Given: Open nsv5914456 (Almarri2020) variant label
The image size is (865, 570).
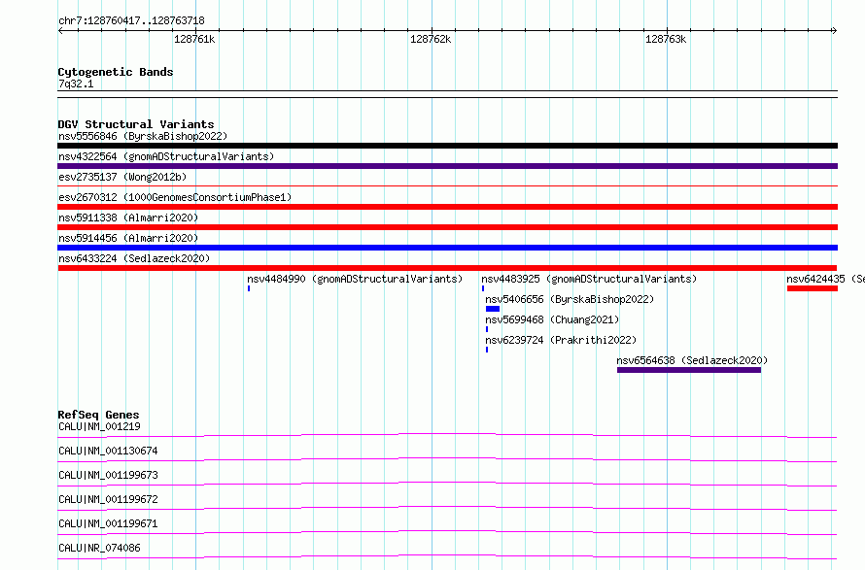Looking at the screenshot, I should [128, 238].
